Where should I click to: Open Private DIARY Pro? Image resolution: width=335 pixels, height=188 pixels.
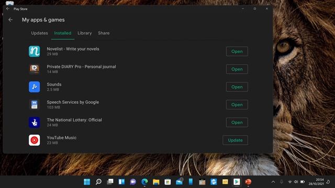(237, 69)
